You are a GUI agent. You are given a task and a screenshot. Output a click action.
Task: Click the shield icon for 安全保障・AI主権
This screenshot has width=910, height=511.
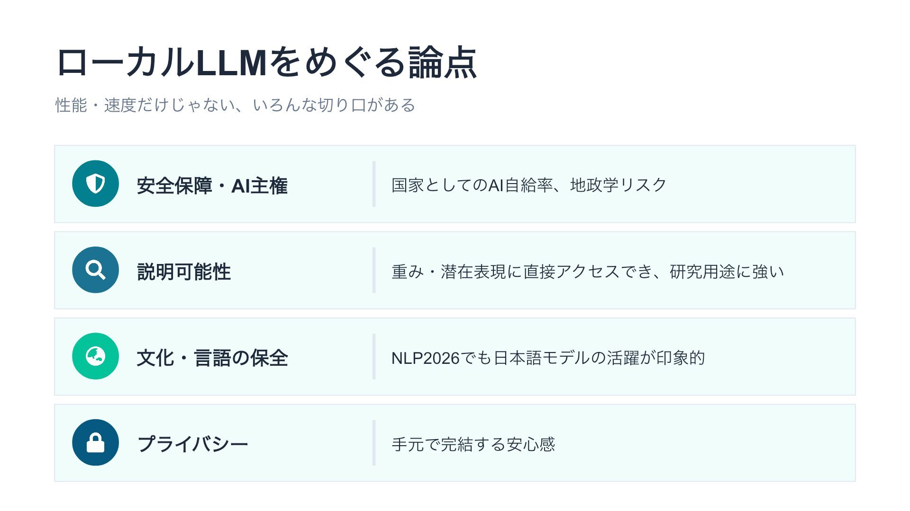point(95,184)
